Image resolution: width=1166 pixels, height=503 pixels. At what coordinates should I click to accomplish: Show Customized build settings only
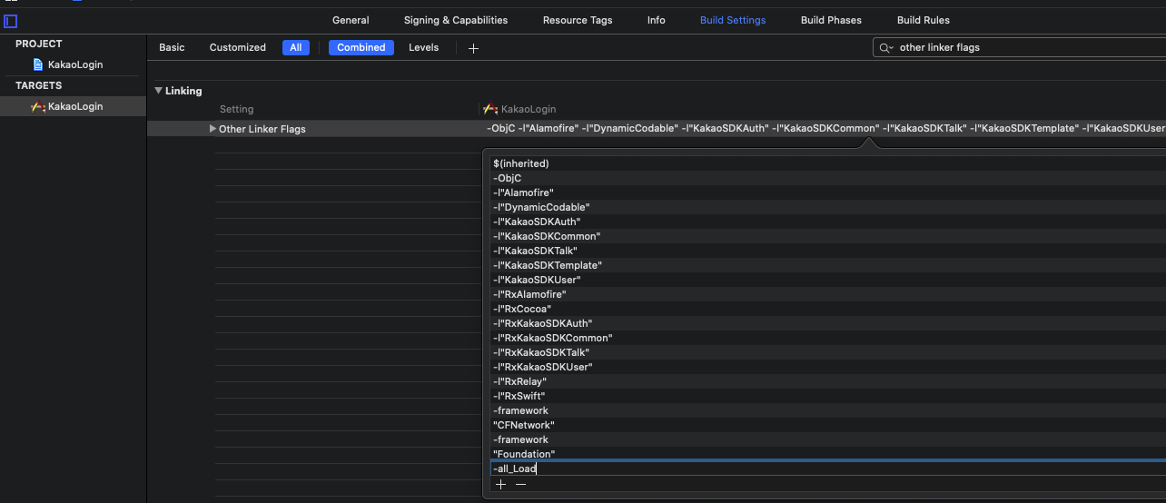click(x=238, y=47)
